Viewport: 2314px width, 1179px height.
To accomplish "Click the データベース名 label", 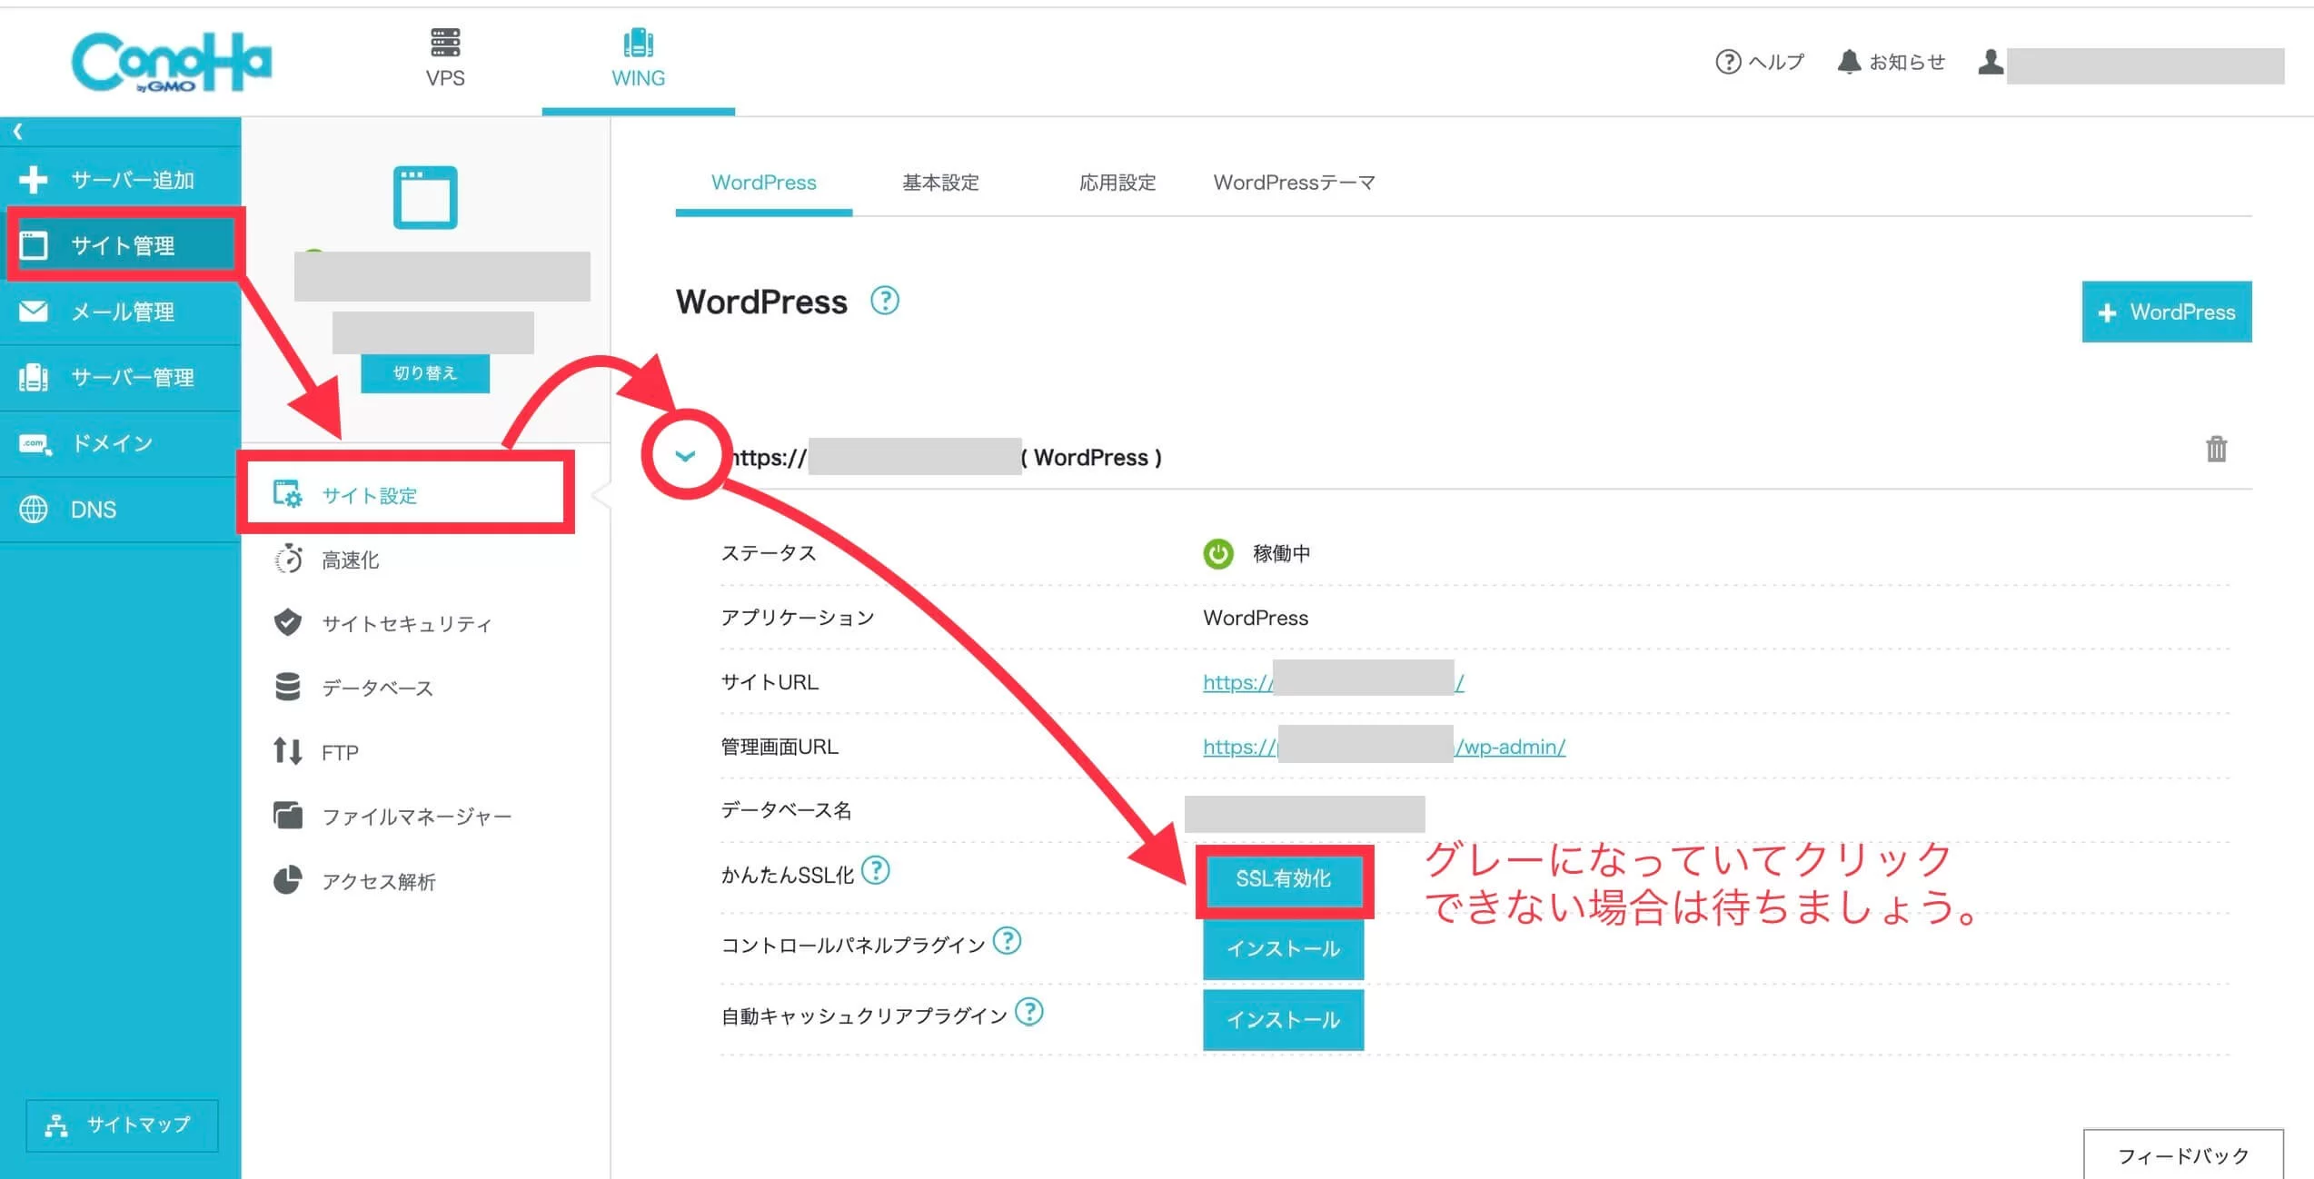I will coord(786,810).
